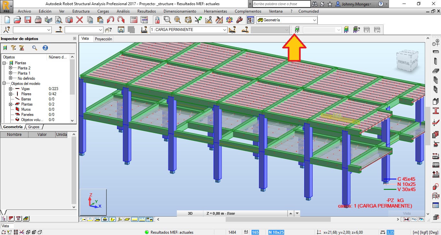
Task: Expand the 'No definido' tree node
Action: (10, 78)
